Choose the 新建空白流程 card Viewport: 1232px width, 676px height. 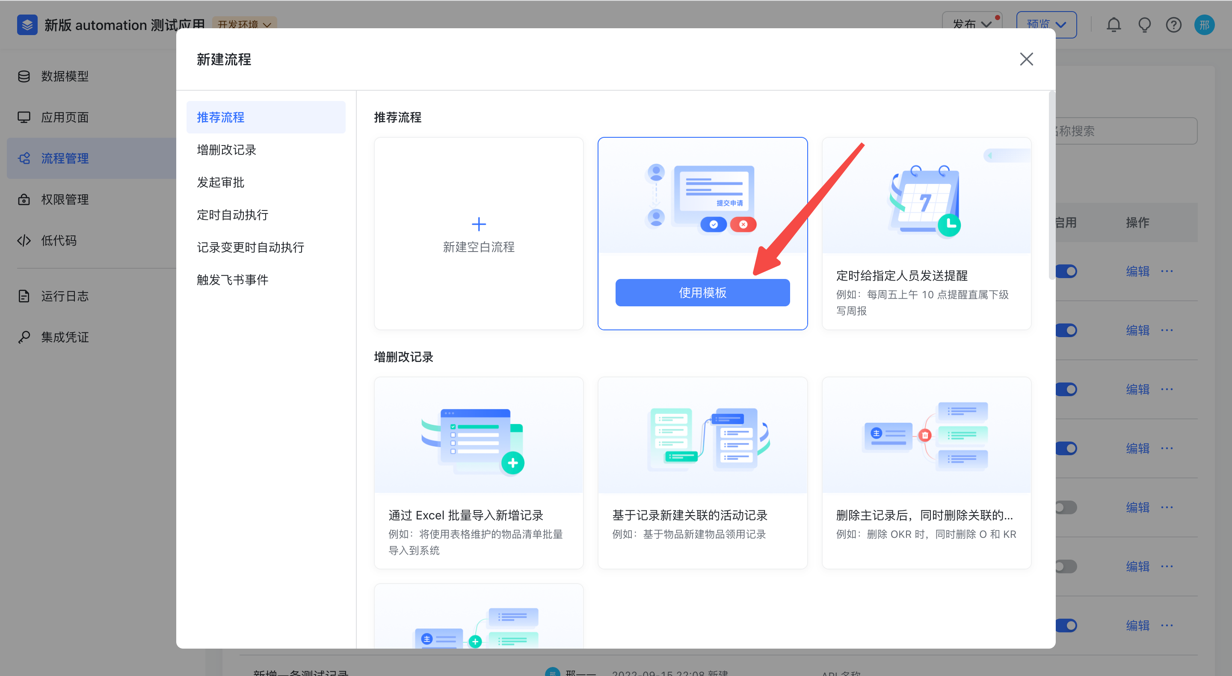479,234
